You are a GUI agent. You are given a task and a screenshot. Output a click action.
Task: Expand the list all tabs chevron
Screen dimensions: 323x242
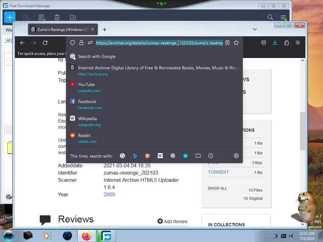coord(255,29)
